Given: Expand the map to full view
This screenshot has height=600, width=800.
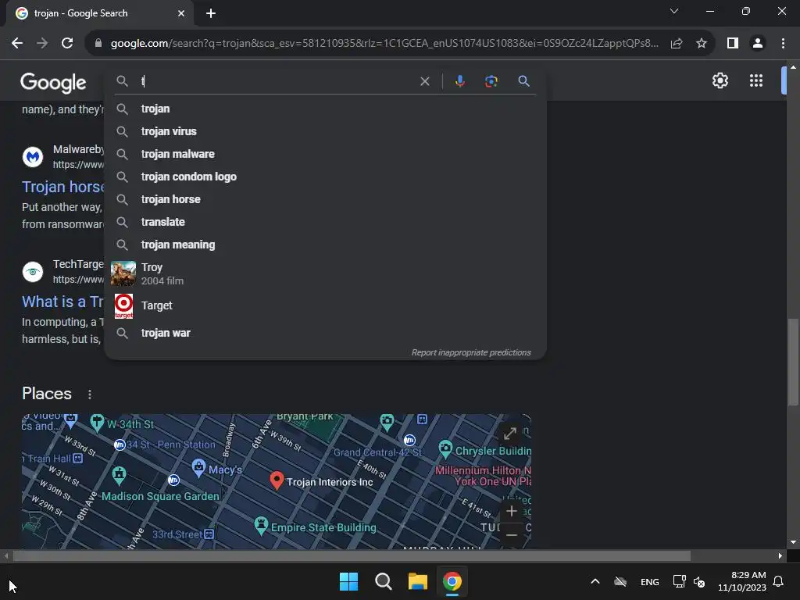Looking at the screenshot, I should coord(509,434).
